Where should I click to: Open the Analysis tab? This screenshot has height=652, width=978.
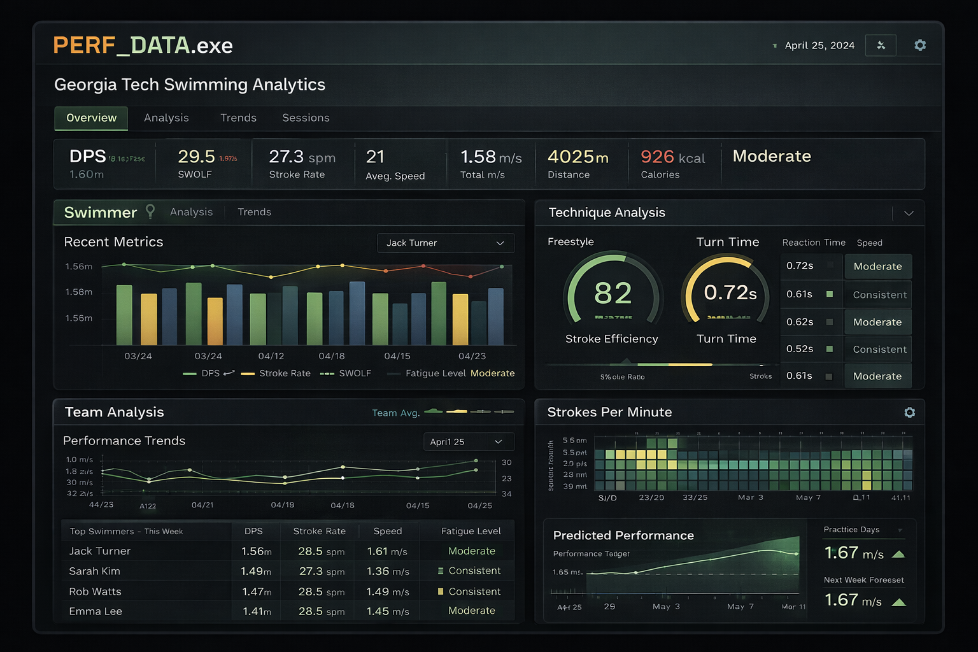point(166,118)
